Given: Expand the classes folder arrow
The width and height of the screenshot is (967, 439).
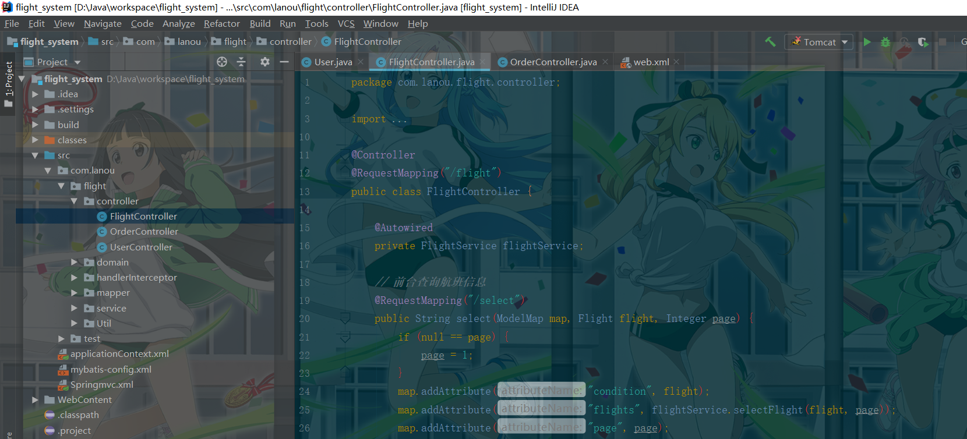Looking at the screenshot, I should pyautogui.click(x=36, y=140).
